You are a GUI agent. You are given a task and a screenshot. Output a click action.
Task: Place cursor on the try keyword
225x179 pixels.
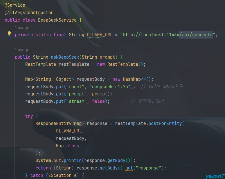[29, 116]
